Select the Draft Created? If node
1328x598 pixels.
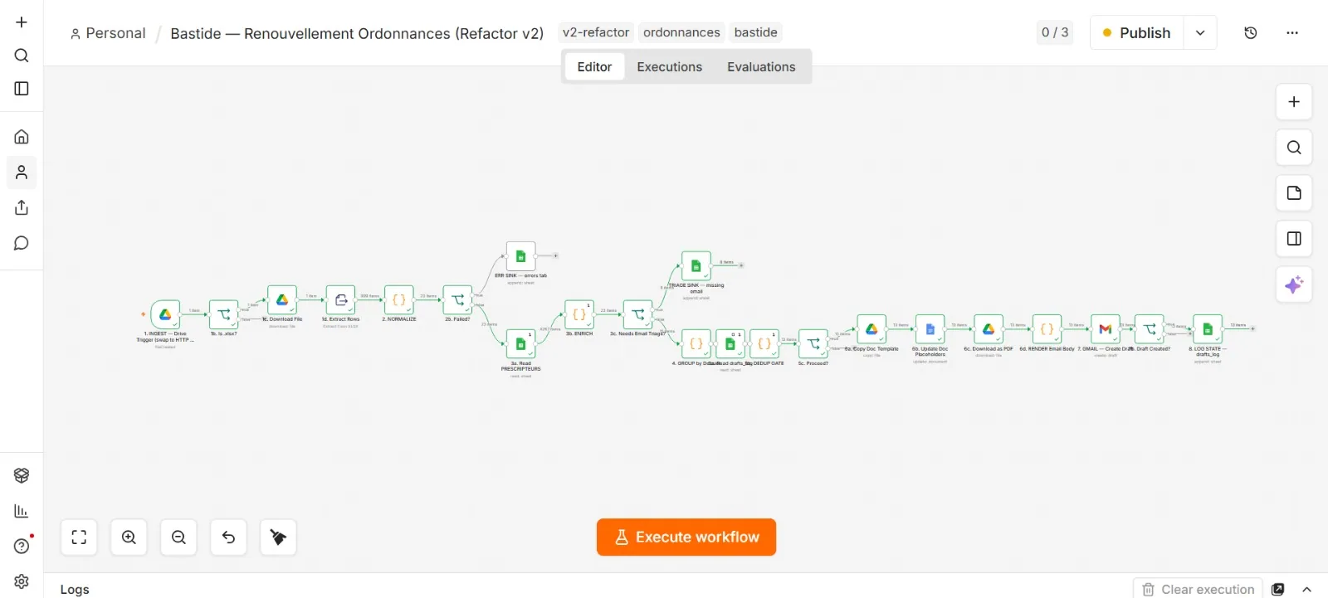1150,329
